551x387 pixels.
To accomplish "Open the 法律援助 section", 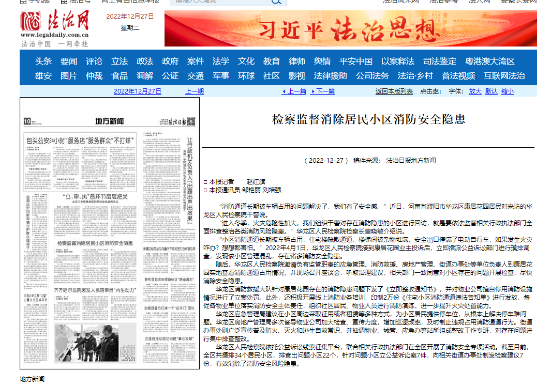I will point(330,76).
